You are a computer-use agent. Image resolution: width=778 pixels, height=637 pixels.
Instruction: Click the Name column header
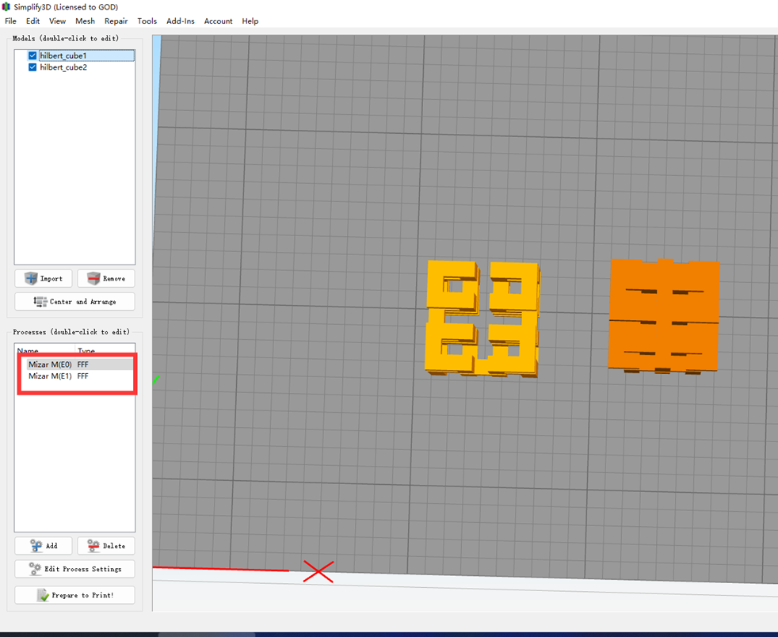(x=28, y=350)
